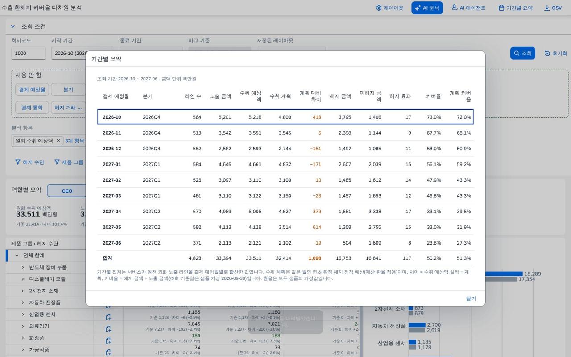
Task: Click the blue 자동차 전장품 chart bar
Action: coord(417,325)
